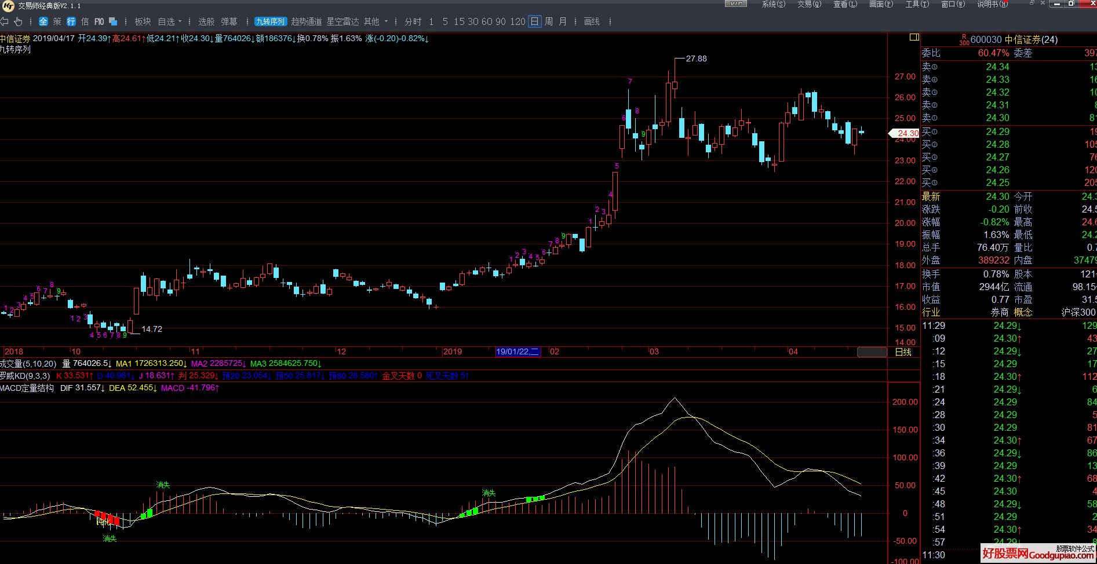The width and height of the screenshot is (1097, 564).
Task: Open 画面(P) menu
Action: pyautogui.click(x=881, y=4)
